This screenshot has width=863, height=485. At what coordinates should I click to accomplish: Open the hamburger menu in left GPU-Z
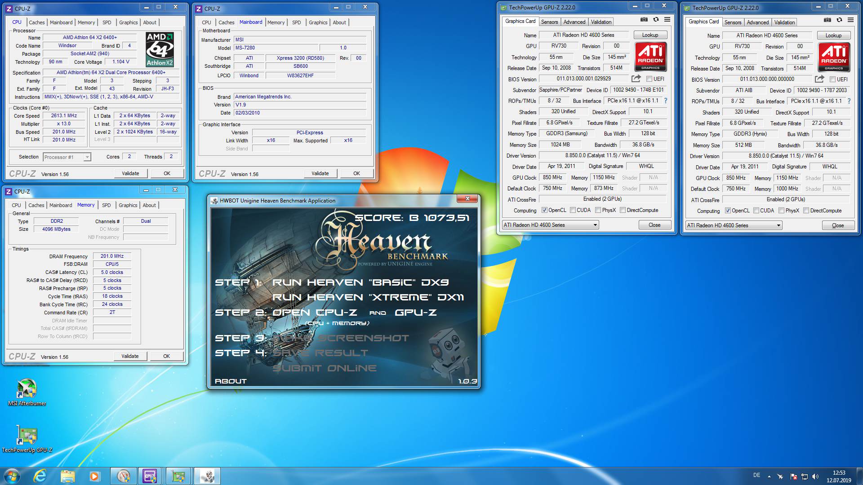(x=667, y=20)
